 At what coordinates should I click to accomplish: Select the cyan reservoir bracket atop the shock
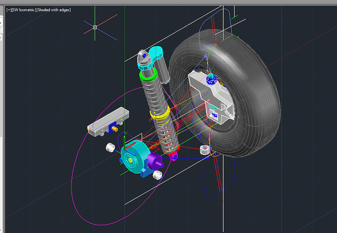tap(153, 58)
